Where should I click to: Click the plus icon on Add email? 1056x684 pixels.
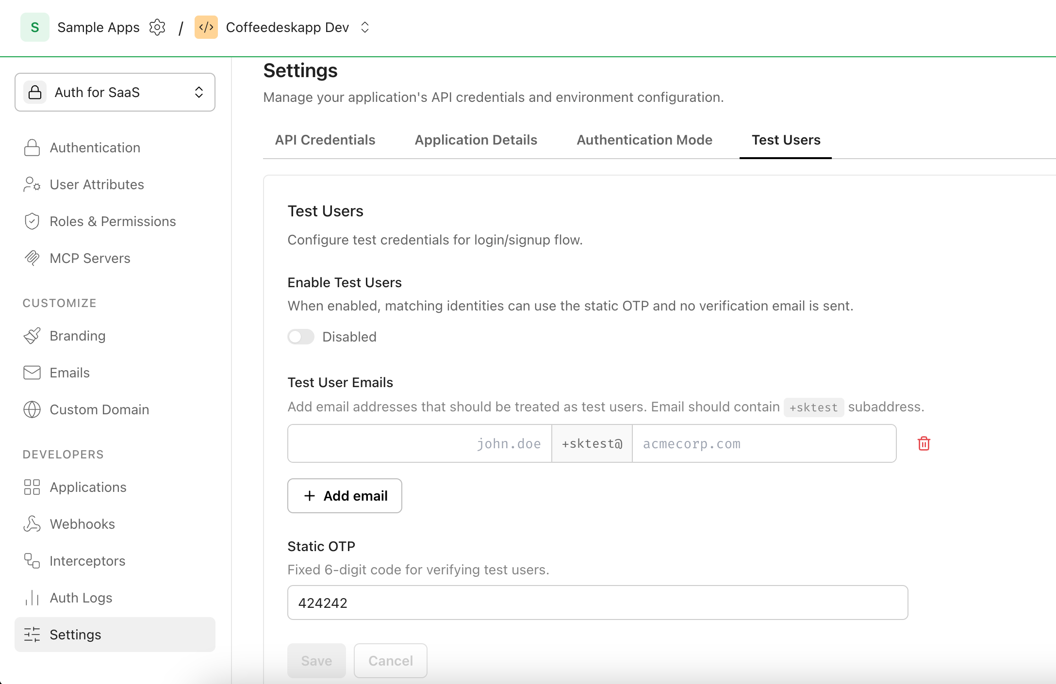point(310,496)
